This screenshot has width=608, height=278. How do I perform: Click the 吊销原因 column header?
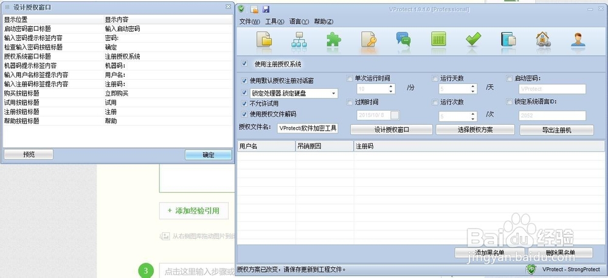(325, 146)
